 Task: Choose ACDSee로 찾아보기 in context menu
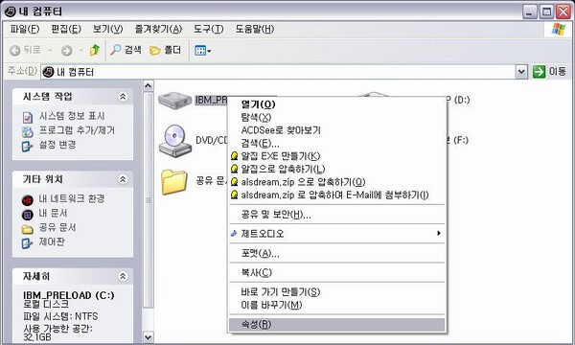pyautogui.click(x=336, y=130)
